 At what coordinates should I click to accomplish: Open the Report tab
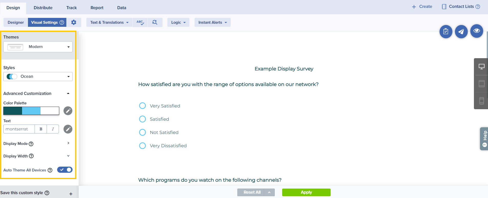97,8
